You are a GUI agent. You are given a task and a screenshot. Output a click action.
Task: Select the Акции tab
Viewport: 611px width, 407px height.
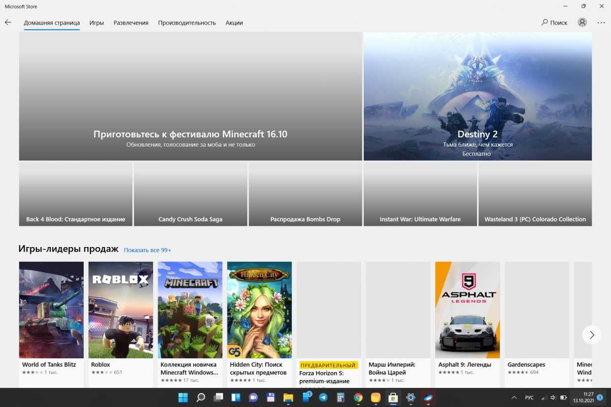[234, 23]
